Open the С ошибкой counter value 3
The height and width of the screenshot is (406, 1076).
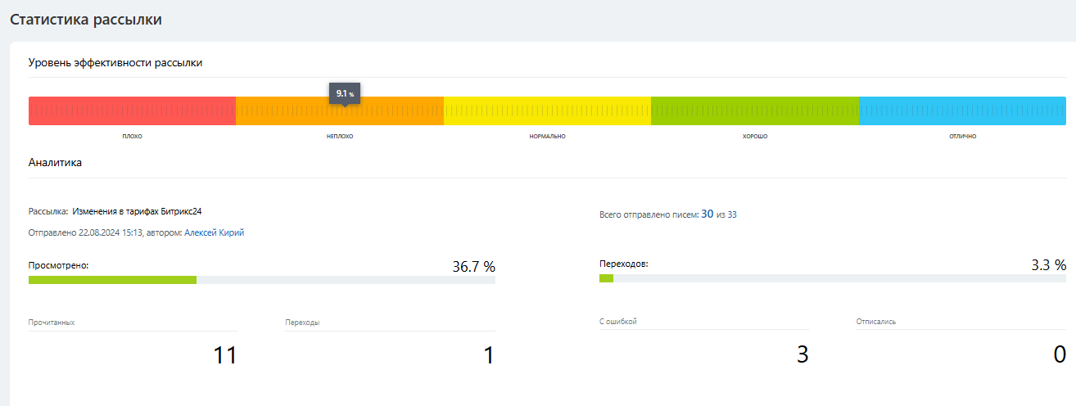[x=802, y=354]
